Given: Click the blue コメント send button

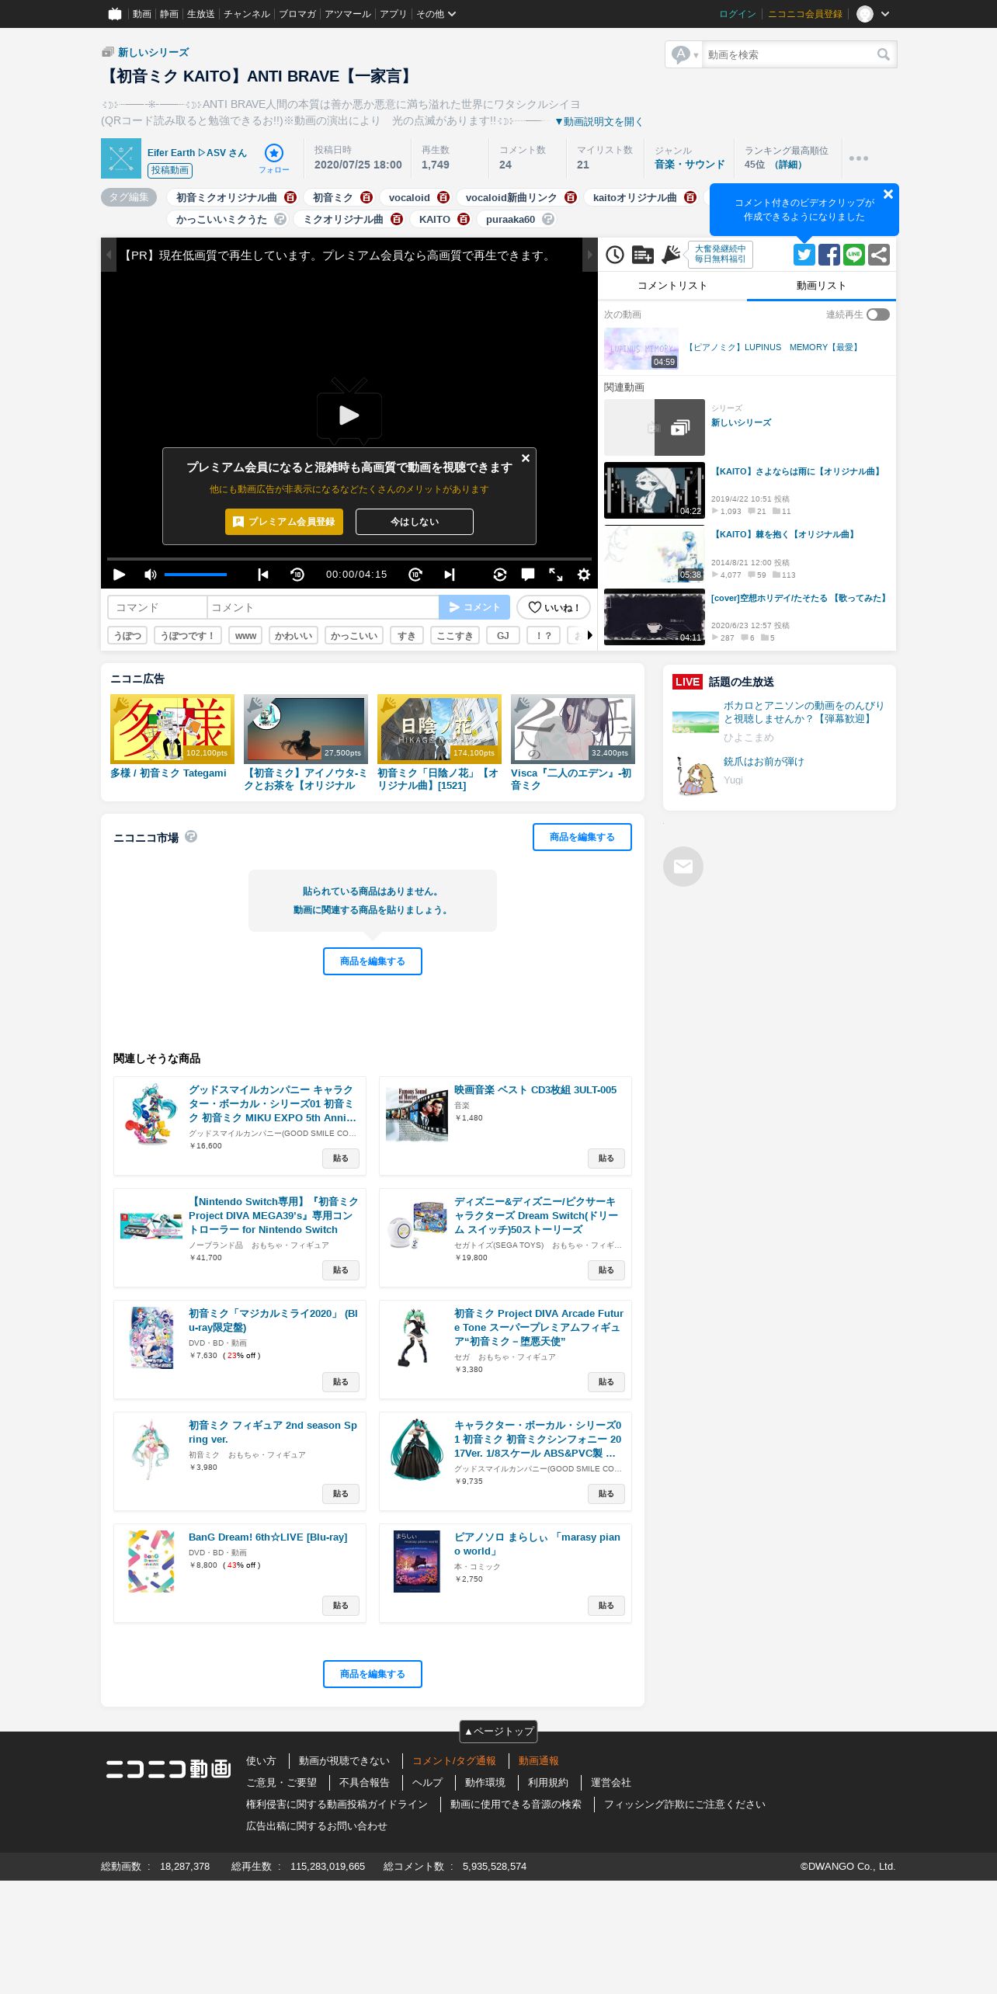Looking at the screenshot, I should coord(474,607).
